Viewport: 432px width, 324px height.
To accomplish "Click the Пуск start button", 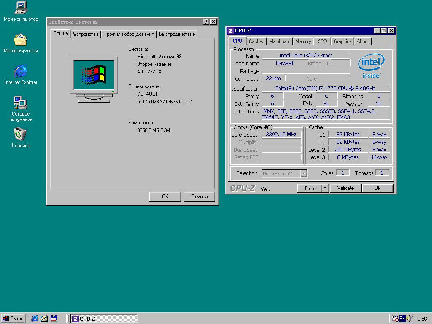I will (x=13, y=319).
